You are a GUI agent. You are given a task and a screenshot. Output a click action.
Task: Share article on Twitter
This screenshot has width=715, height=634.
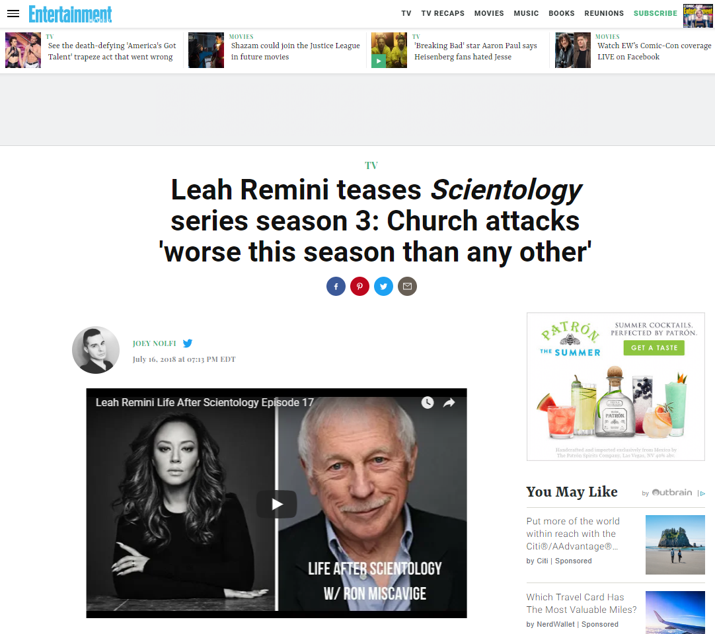[x=383, y=286]
